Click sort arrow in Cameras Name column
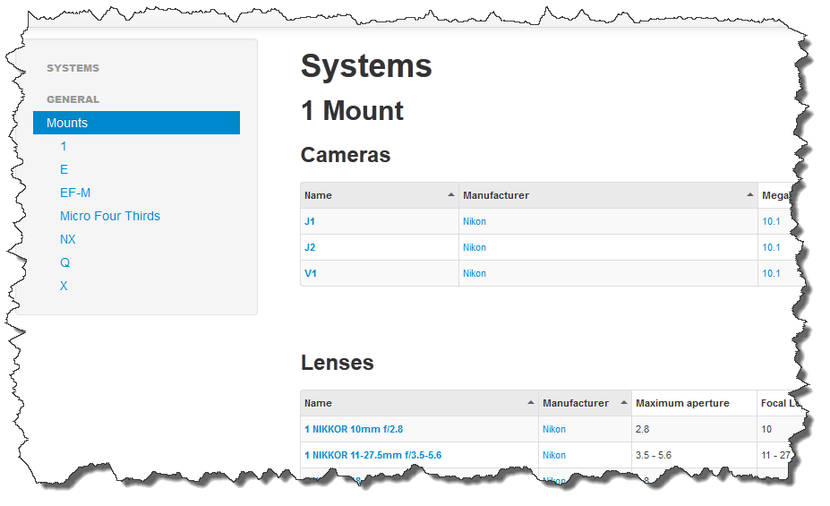This screenshot has width=830, height=506. 449,195
